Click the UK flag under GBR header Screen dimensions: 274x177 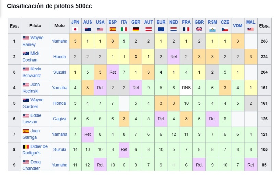tap(199, 29)
